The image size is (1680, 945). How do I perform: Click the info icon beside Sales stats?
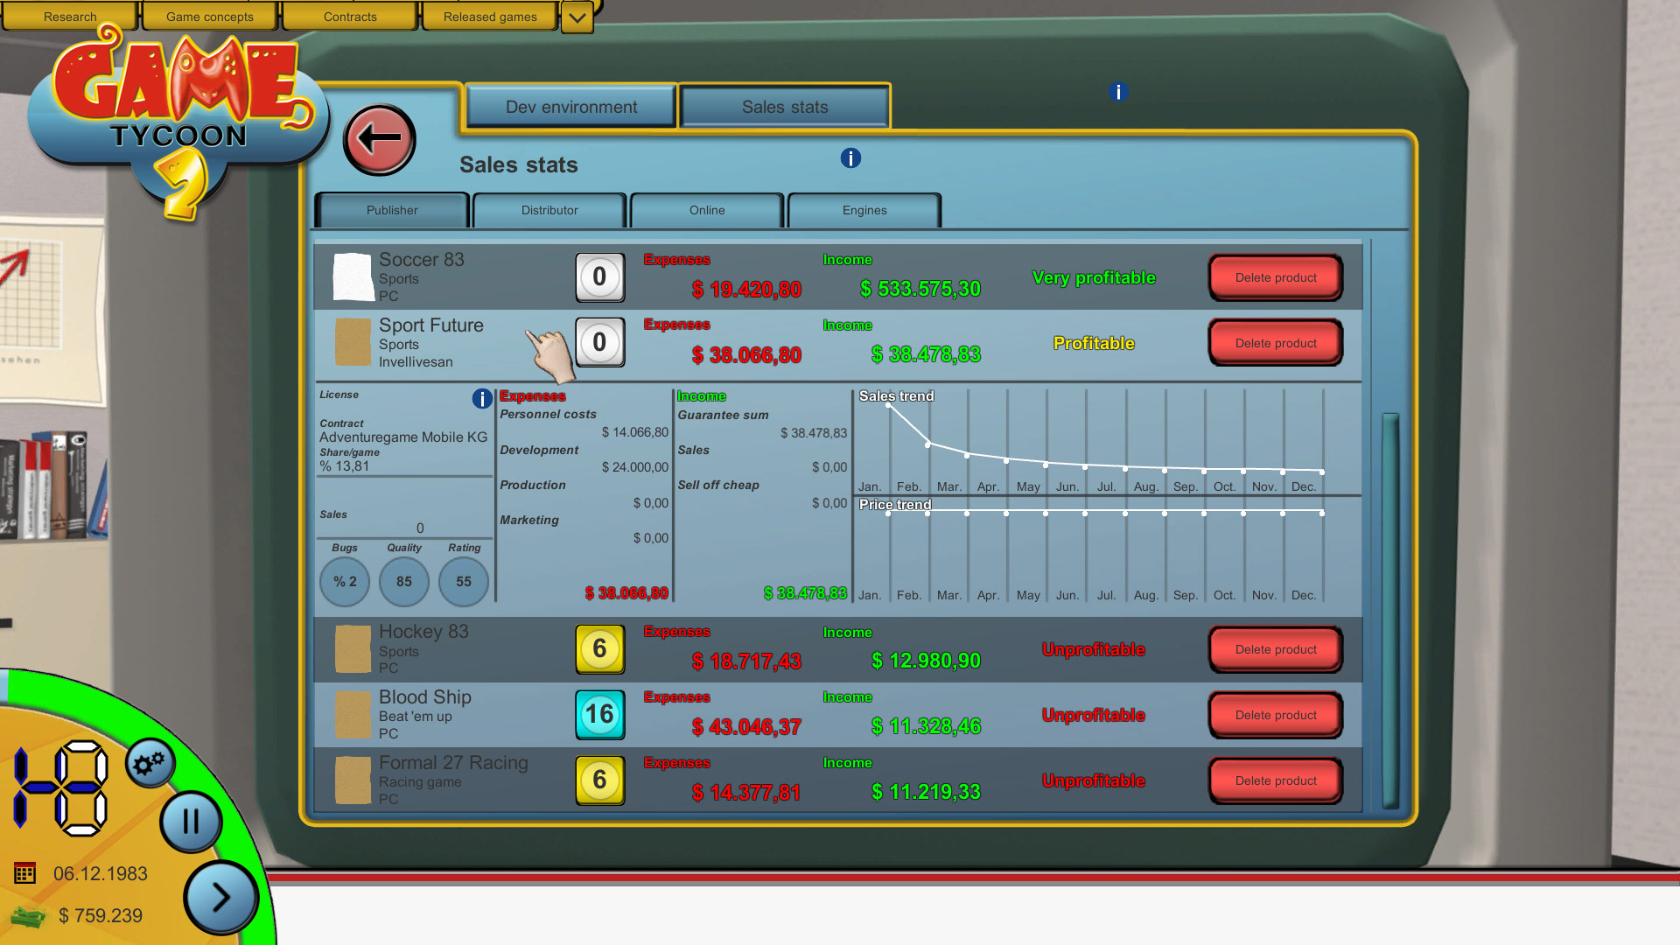(850, 157)
